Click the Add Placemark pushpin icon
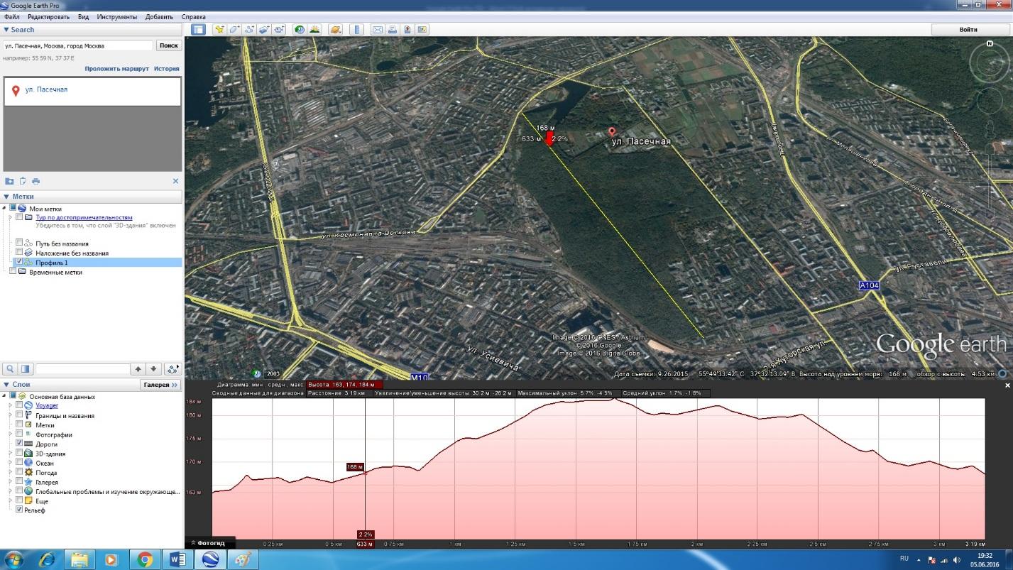The height and width of the screenshot is (570, 1013). pos(219,30)
